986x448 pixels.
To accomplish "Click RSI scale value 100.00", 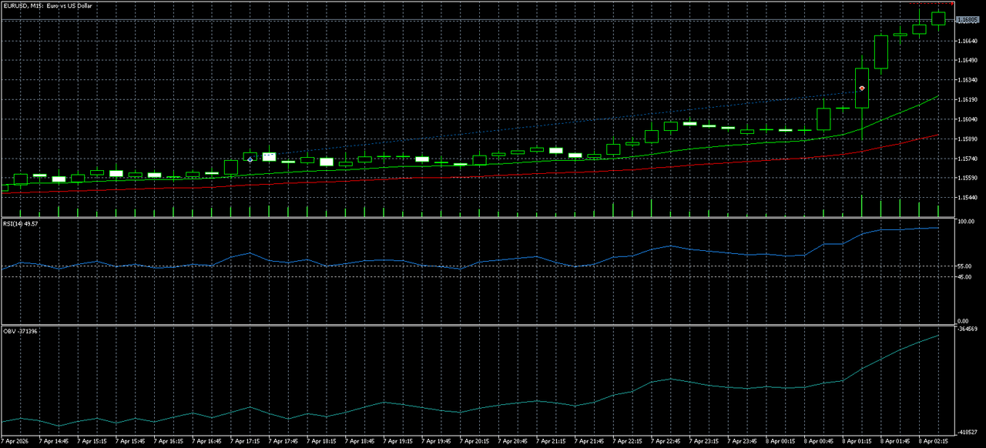I will (x=966, y=222).
